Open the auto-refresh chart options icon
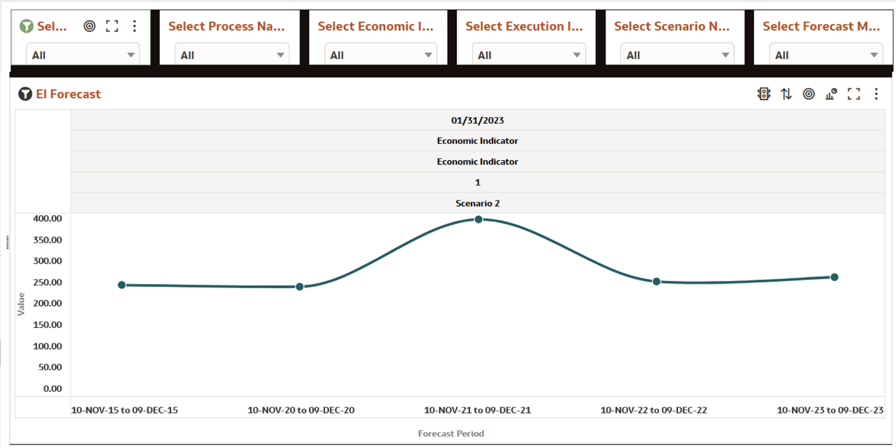The width and height of the screenshot is (896, 448). 830,94
